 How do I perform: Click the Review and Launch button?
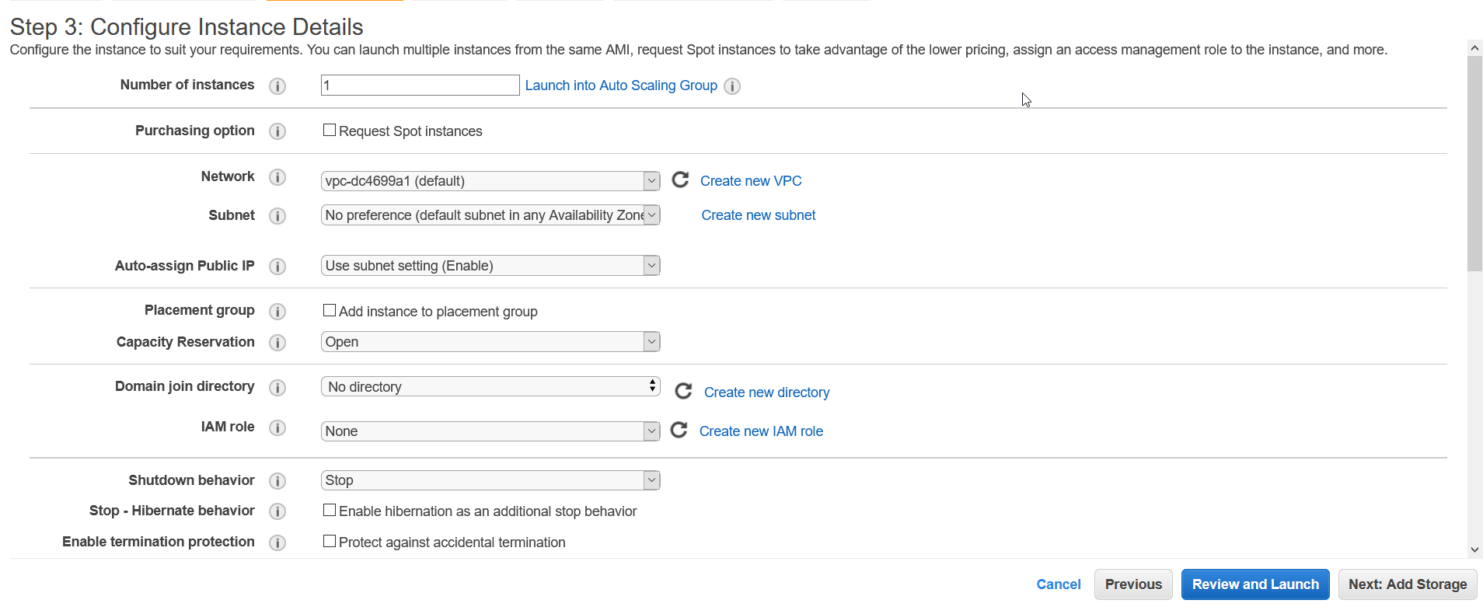(1255, 584)
